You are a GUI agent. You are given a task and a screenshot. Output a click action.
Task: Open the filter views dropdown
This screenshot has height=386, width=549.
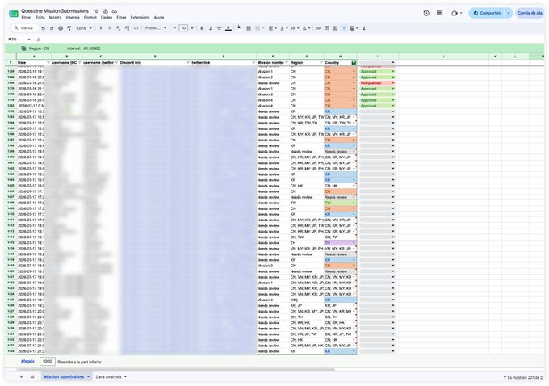pyautogui.click(x=354, y=28)
